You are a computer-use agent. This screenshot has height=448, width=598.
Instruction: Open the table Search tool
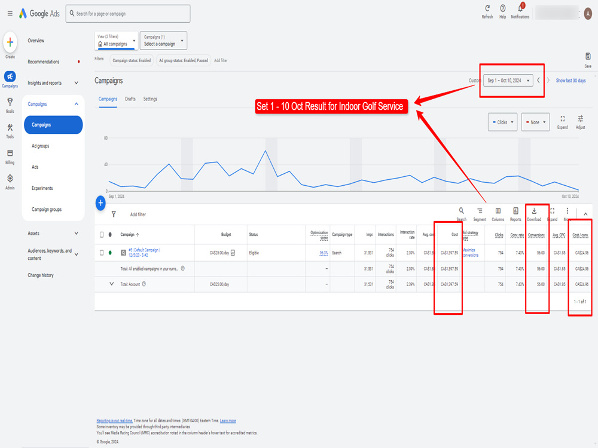[462, 211]
